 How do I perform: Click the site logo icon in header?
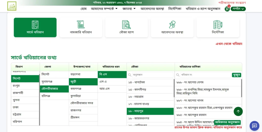(x=12, y=6)
